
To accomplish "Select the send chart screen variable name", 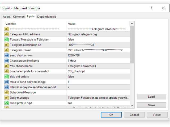I will click(21, 56).
